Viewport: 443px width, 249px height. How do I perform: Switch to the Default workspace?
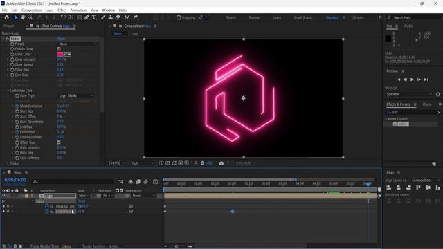coord(230,17)
